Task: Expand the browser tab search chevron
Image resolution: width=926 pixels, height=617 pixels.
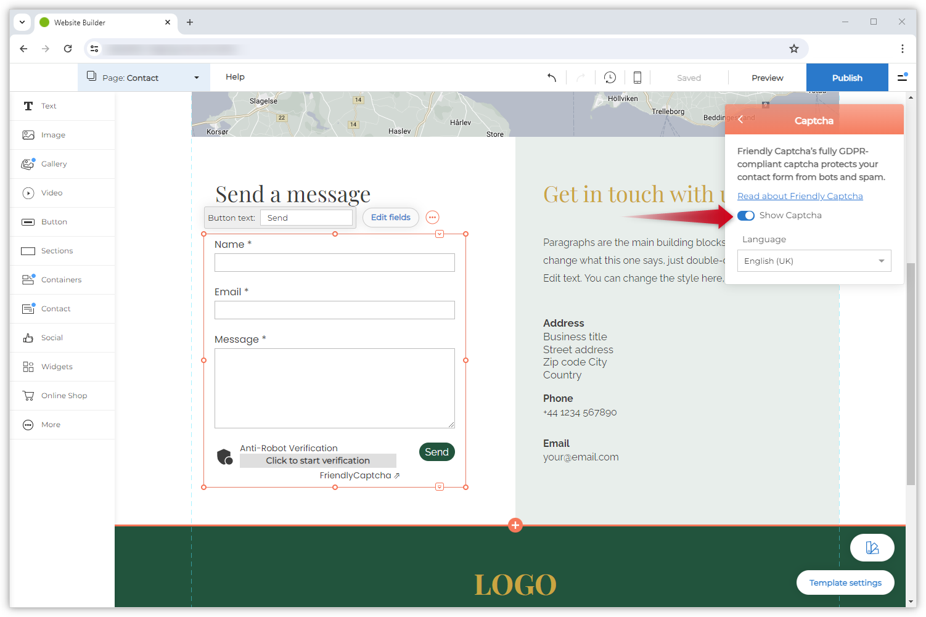Action: coord(22,22)
